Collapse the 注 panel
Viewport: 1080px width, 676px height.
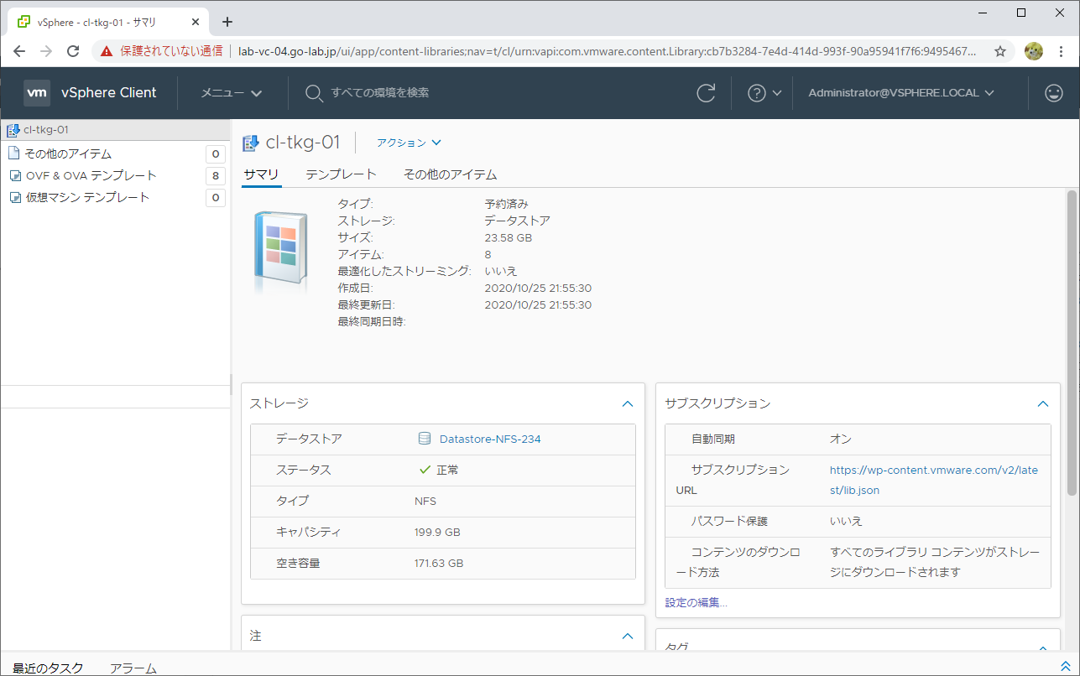pyautogui.click(x=627, y=636)
